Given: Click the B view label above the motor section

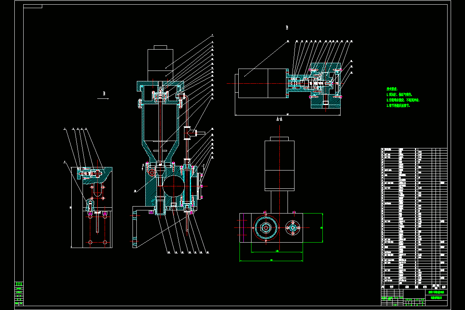Looking at the screenshot, I should tap(287, 28).
